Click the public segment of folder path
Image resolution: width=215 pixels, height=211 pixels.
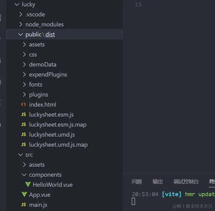point(33,35)
